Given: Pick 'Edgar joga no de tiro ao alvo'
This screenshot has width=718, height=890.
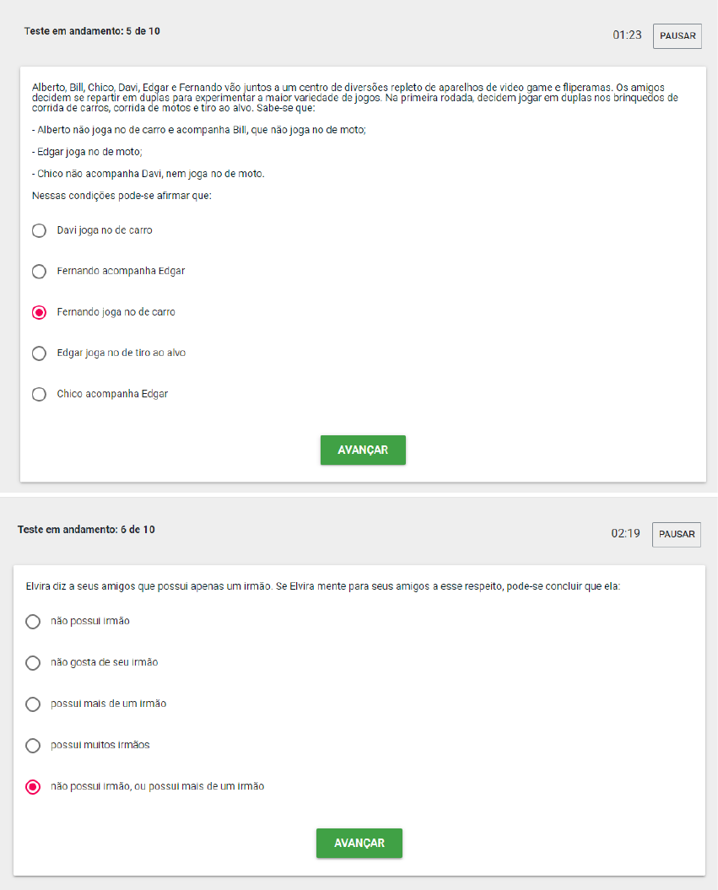Looking at the screenshot, I should [x=39, y=353].
